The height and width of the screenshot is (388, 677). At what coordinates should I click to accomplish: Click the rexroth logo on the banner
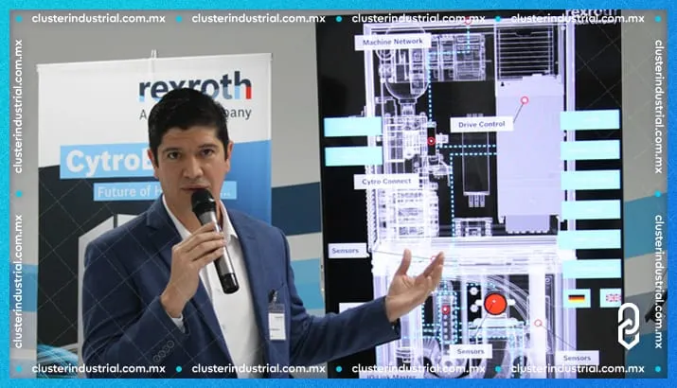click(x=195, y=86)
